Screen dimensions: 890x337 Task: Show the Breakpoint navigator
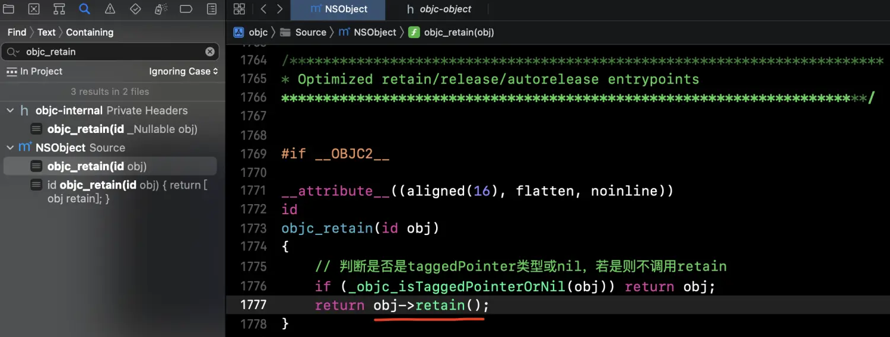click(x=186, y=9)
